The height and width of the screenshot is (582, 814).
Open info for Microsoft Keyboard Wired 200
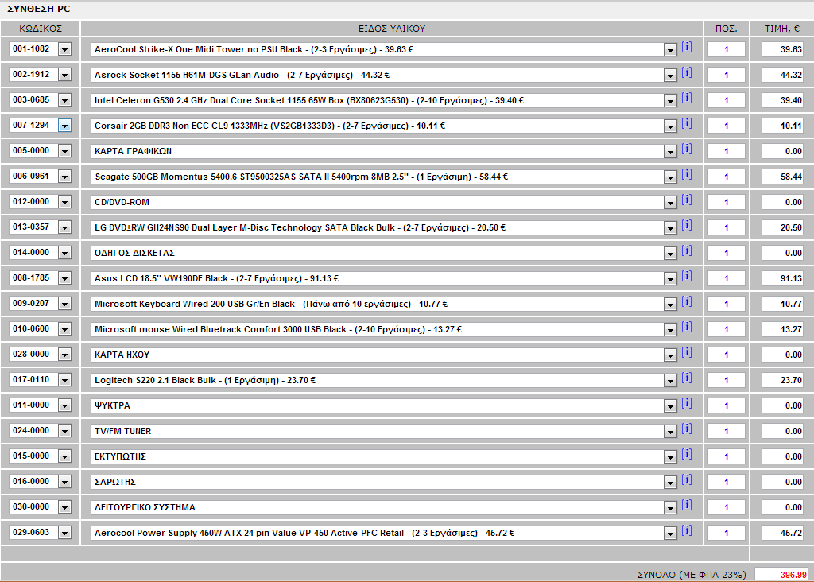[686, 301]
